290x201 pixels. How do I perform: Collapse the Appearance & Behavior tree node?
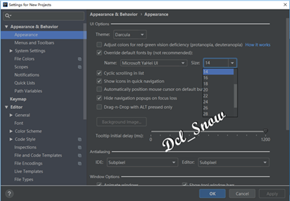(6, 27)
